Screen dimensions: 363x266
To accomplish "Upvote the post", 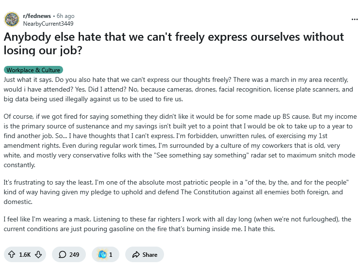I will (12, 254).
